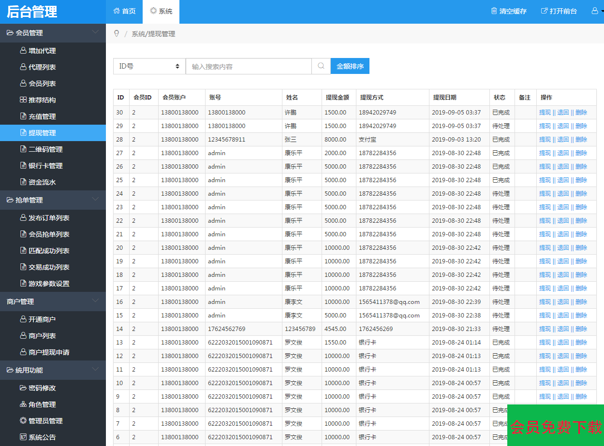Click the search magnifier icon
This screenshot has width=604, height=446.
[x=321, y=66]
